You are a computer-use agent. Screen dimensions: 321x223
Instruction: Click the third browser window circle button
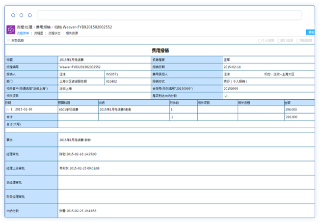point(30,15)
